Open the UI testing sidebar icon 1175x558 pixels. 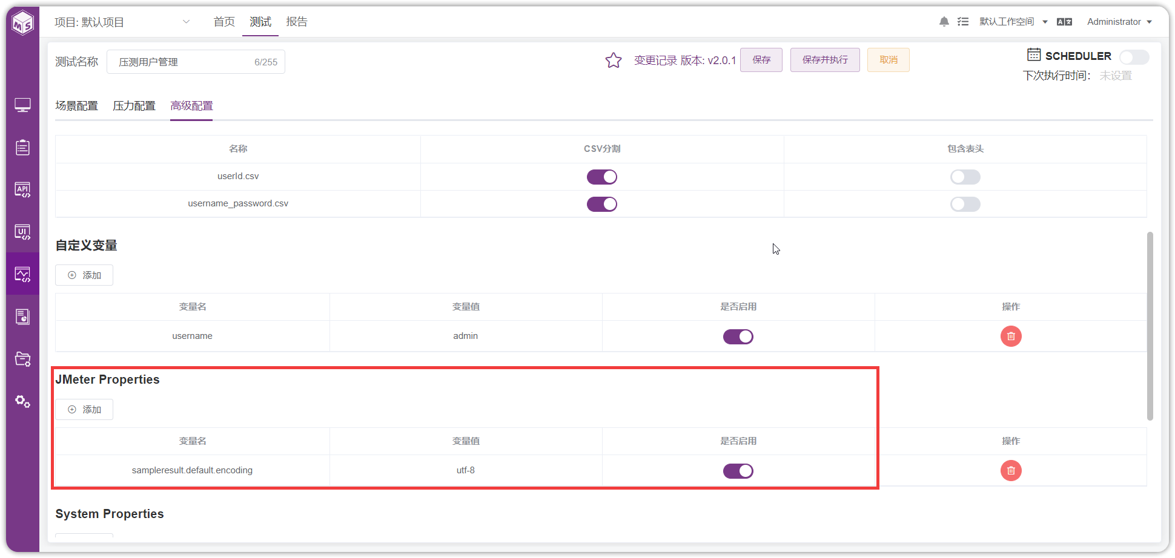tap(22, 232)
